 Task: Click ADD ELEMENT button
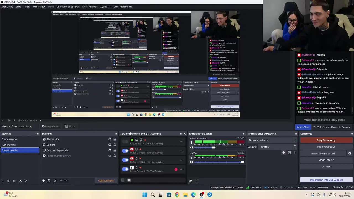(x=106, y=180)
